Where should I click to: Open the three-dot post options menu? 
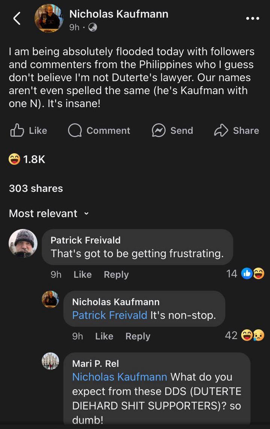click(x=252, y=18)
